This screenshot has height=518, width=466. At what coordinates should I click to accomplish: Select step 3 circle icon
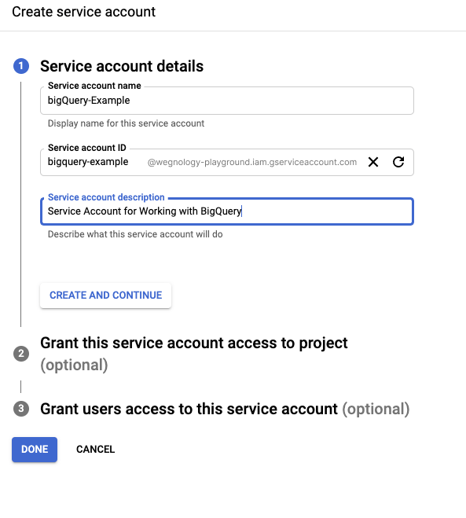pyautogui.click(x=21, y=409)
